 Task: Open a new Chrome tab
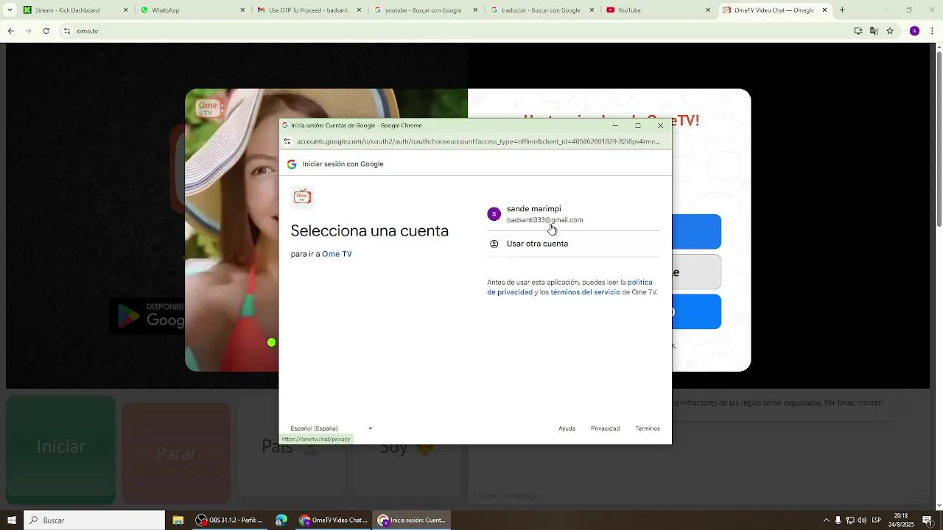tap(842, 10)
